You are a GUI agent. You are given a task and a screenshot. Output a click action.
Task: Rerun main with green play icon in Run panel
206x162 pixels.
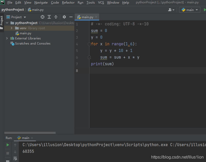pyautogui.click(x=8, y=145)
